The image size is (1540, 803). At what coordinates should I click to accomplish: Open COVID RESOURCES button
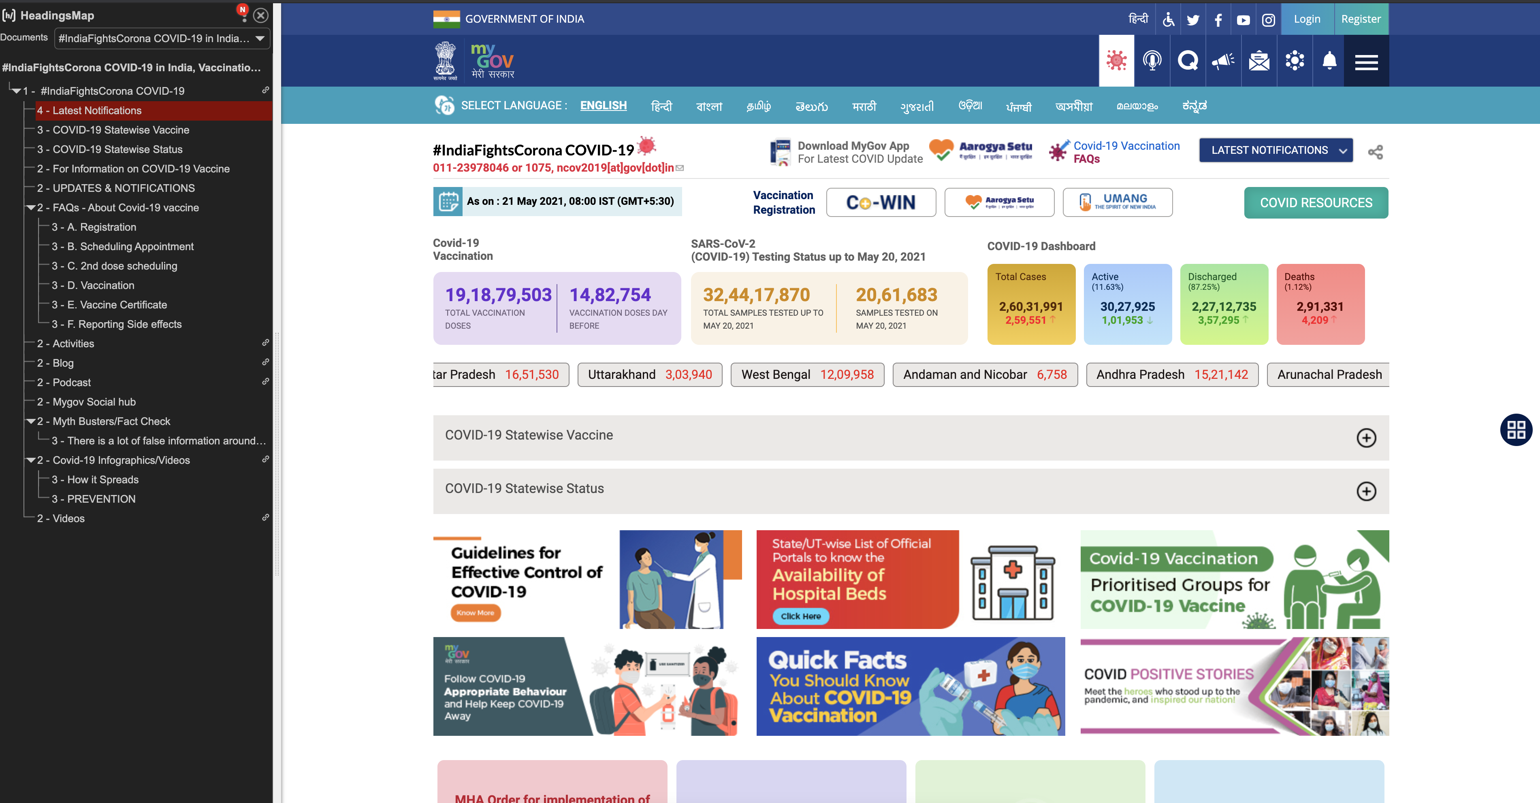coord(1316,202)
